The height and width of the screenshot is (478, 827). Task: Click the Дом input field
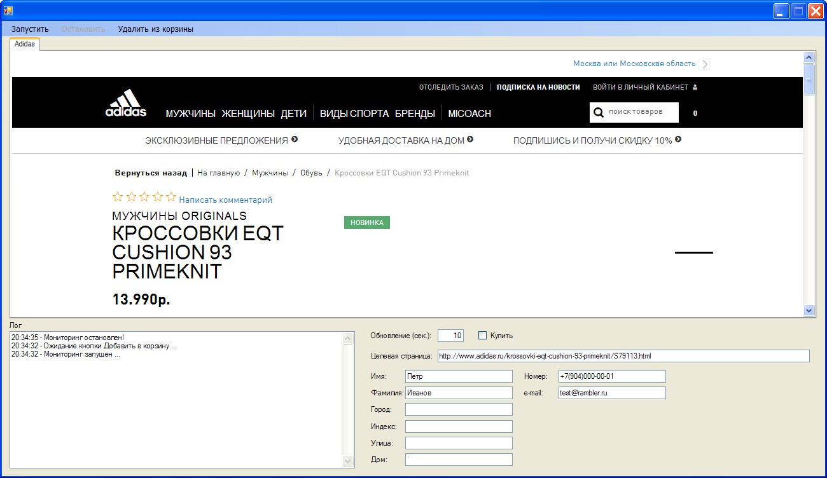(459, 459)
